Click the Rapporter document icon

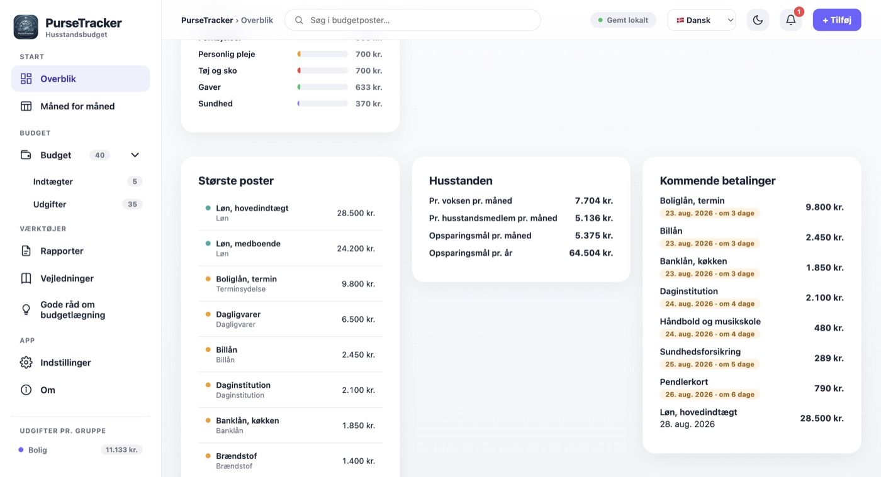click(x=26, y=251)
